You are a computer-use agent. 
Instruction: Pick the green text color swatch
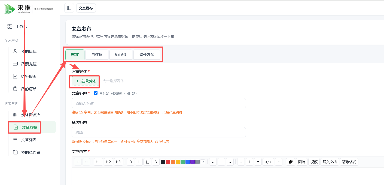click(183, 162)
